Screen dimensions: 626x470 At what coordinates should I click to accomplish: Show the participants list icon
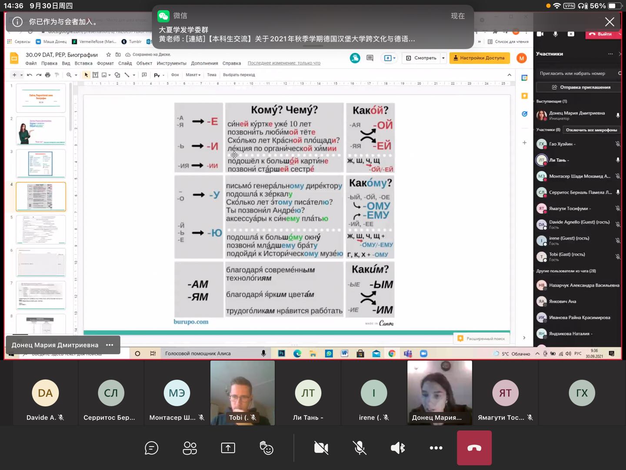click(190, 448)
